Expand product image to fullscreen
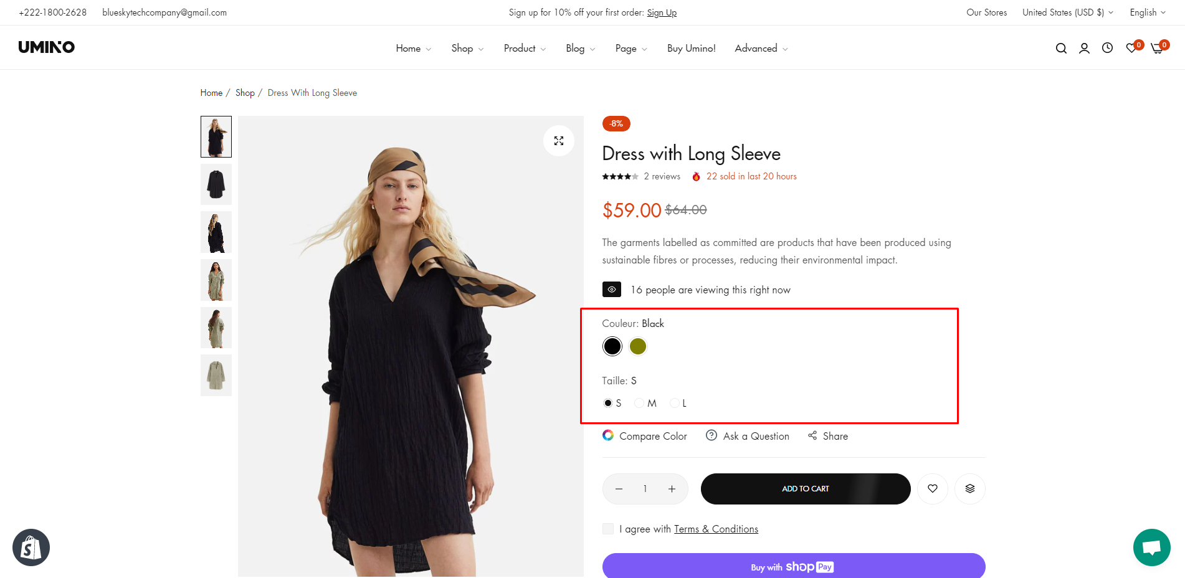This screenshot has width=1185, height=578. tap(559, 141)
